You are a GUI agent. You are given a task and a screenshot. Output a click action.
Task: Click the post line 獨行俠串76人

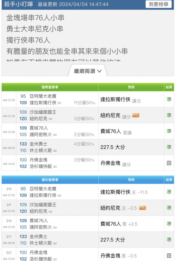click(28, 40)
